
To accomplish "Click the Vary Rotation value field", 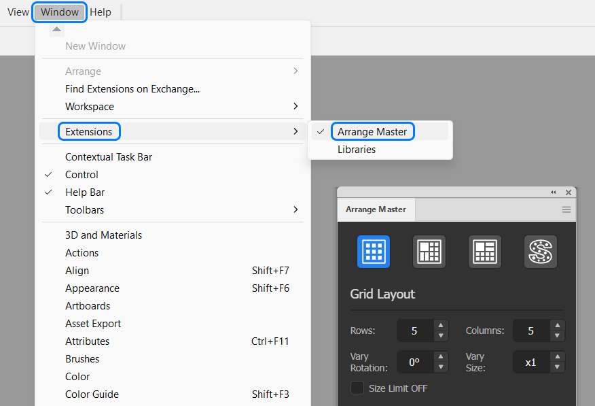I will coord(415,362).
